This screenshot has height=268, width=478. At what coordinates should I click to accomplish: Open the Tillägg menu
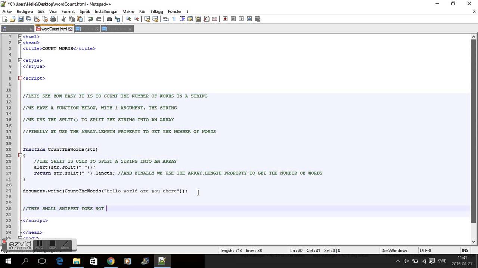pyautogui.click(x=156, y=12)
